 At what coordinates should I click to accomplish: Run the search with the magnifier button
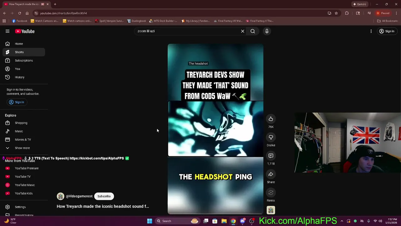point(253,31)
